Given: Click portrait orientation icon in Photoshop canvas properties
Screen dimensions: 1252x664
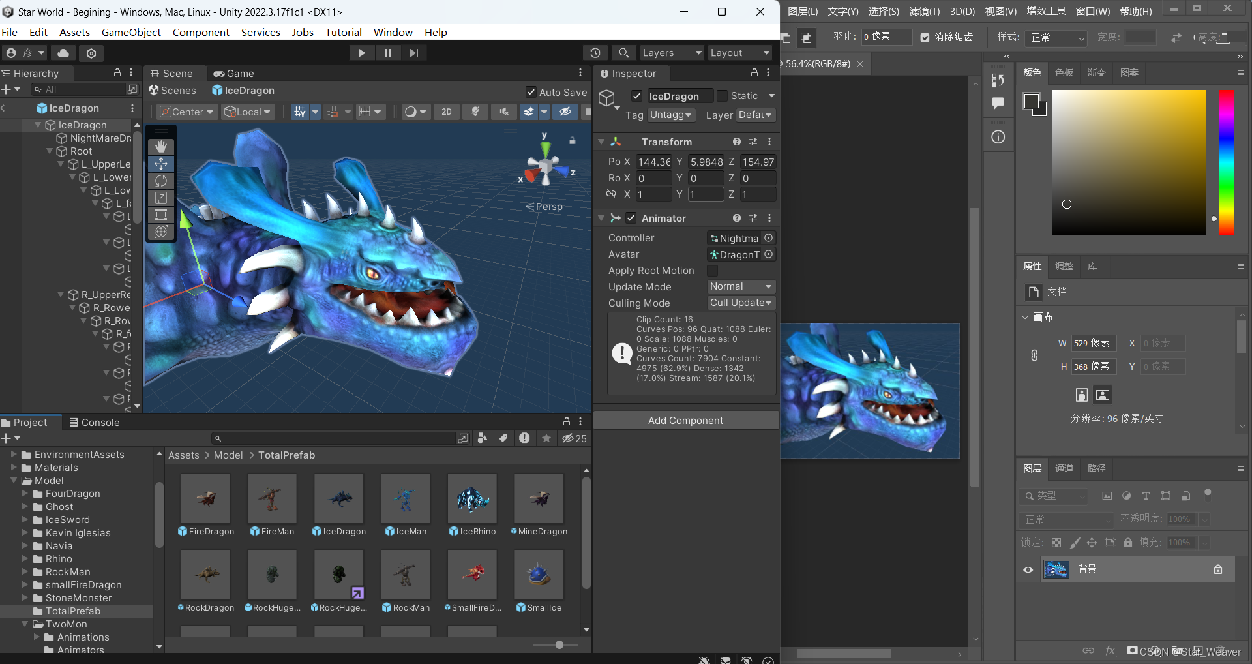Looking at the screenshot, I should pyautogui.click(x=1082, y=395).
